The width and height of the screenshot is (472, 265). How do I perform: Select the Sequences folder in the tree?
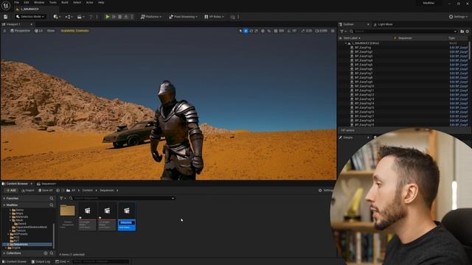click(x=28, y=244)
